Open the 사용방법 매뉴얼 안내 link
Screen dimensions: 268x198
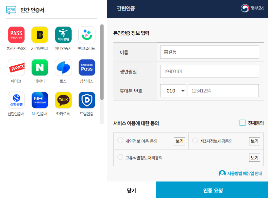244,173
